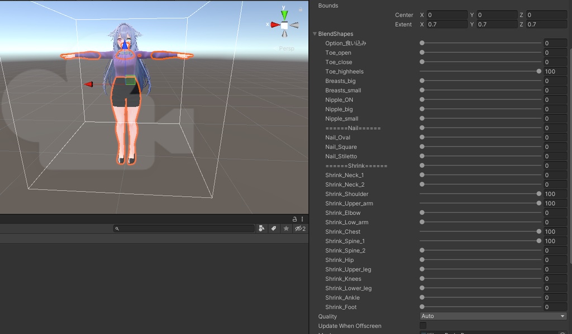Click the red X axis cone on the gizmo

pos(275,25)
